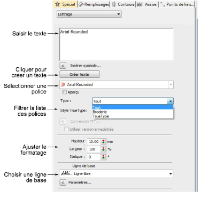This screenshot has height=199, width=201.
Task: Open the Points de liaison tab
Action: pyautogui.click(x=177, y=4)
